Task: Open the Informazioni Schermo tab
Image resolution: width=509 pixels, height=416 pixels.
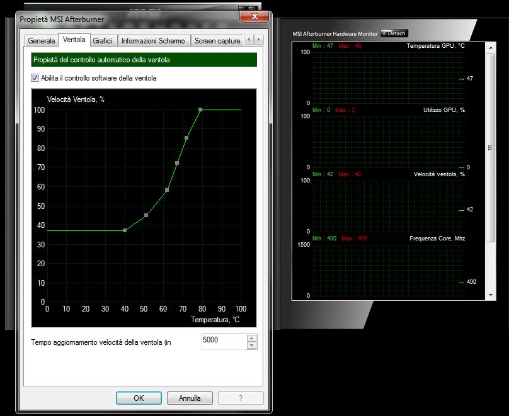Action: click(153, 41)
